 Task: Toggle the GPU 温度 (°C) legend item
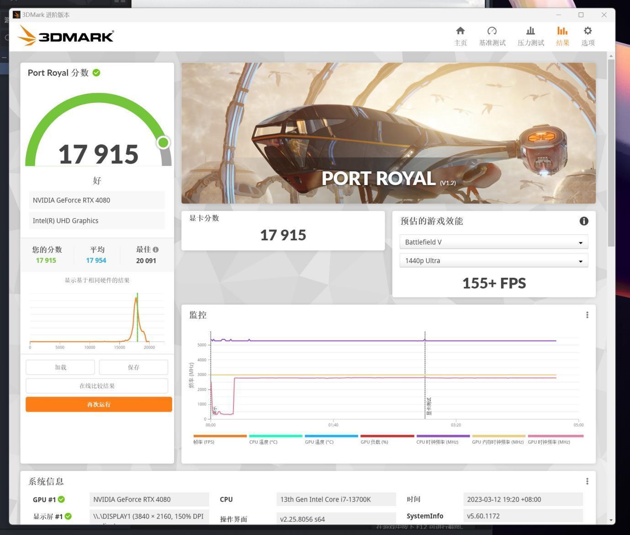[331, 440]
